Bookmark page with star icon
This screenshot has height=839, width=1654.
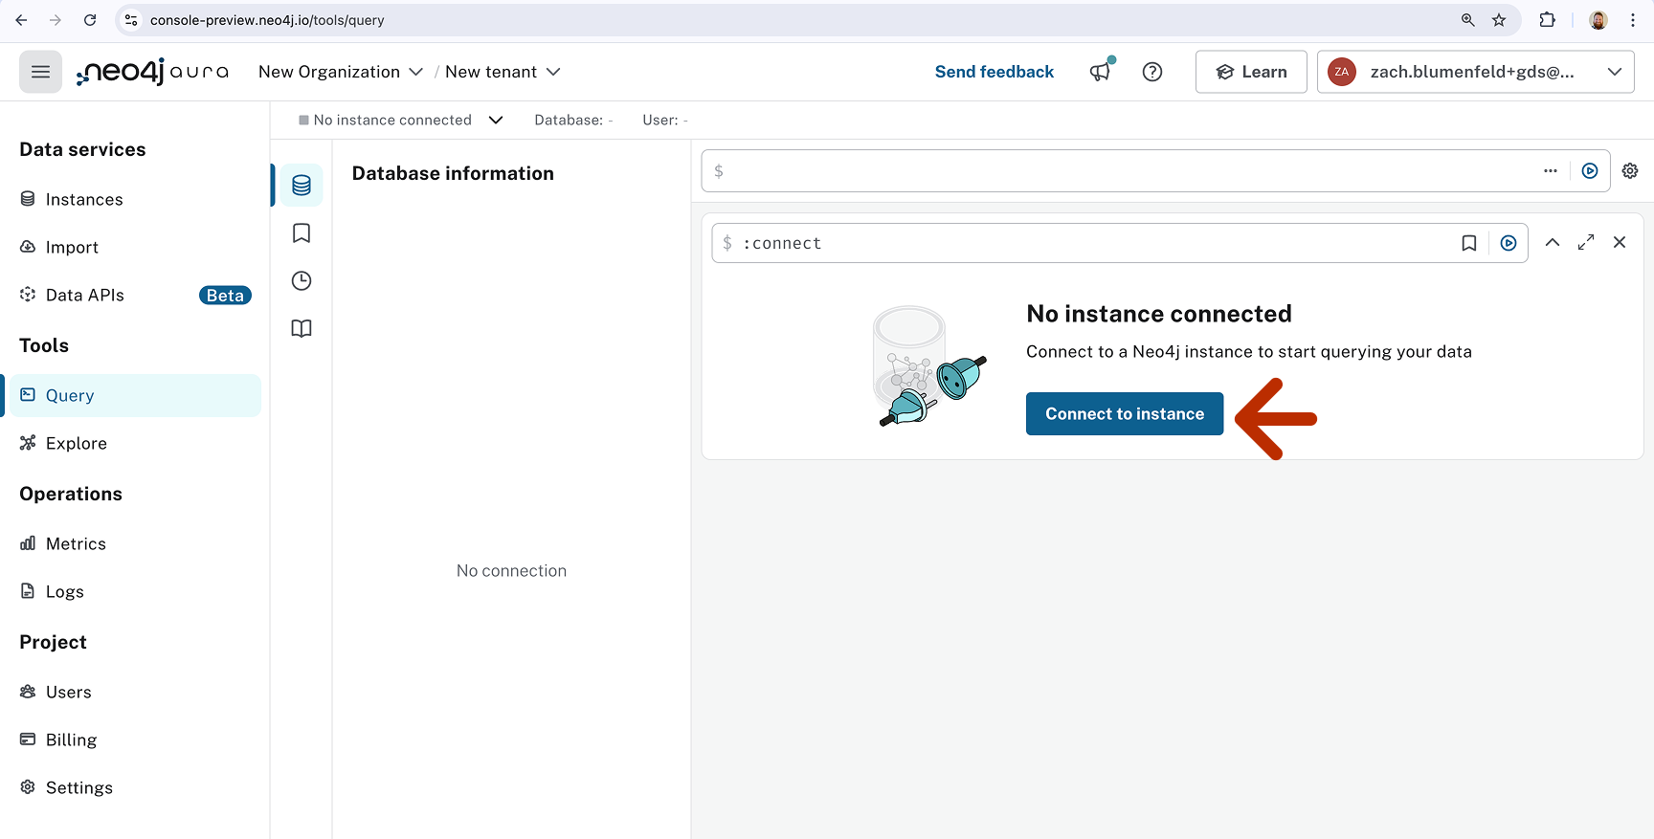coord(1499,20)
